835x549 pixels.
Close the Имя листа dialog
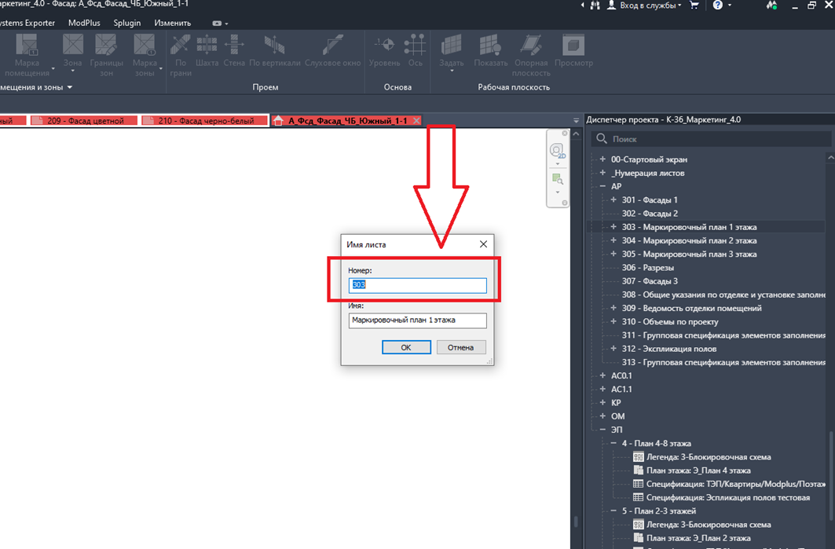pos(483,244)
